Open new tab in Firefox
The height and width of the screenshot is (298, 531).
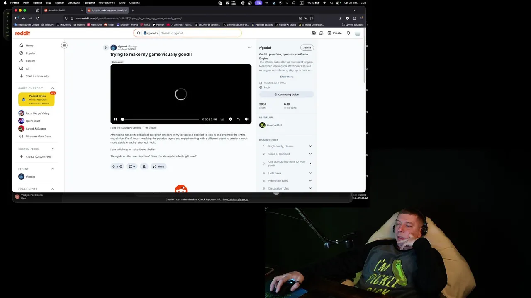[133, 10]
